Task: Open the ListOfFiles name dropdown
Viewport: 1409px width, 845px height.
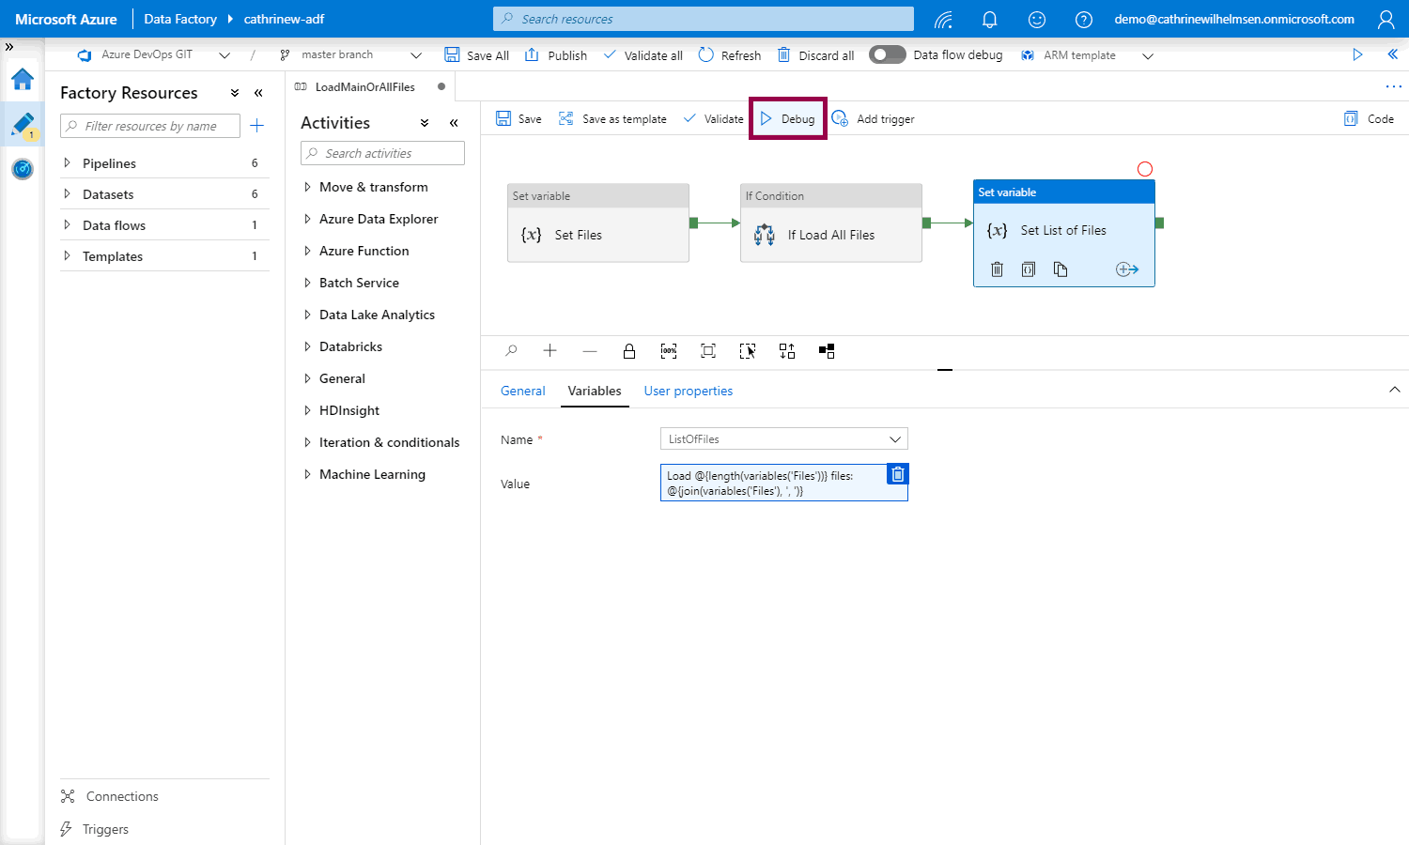Action: [783, 439]
